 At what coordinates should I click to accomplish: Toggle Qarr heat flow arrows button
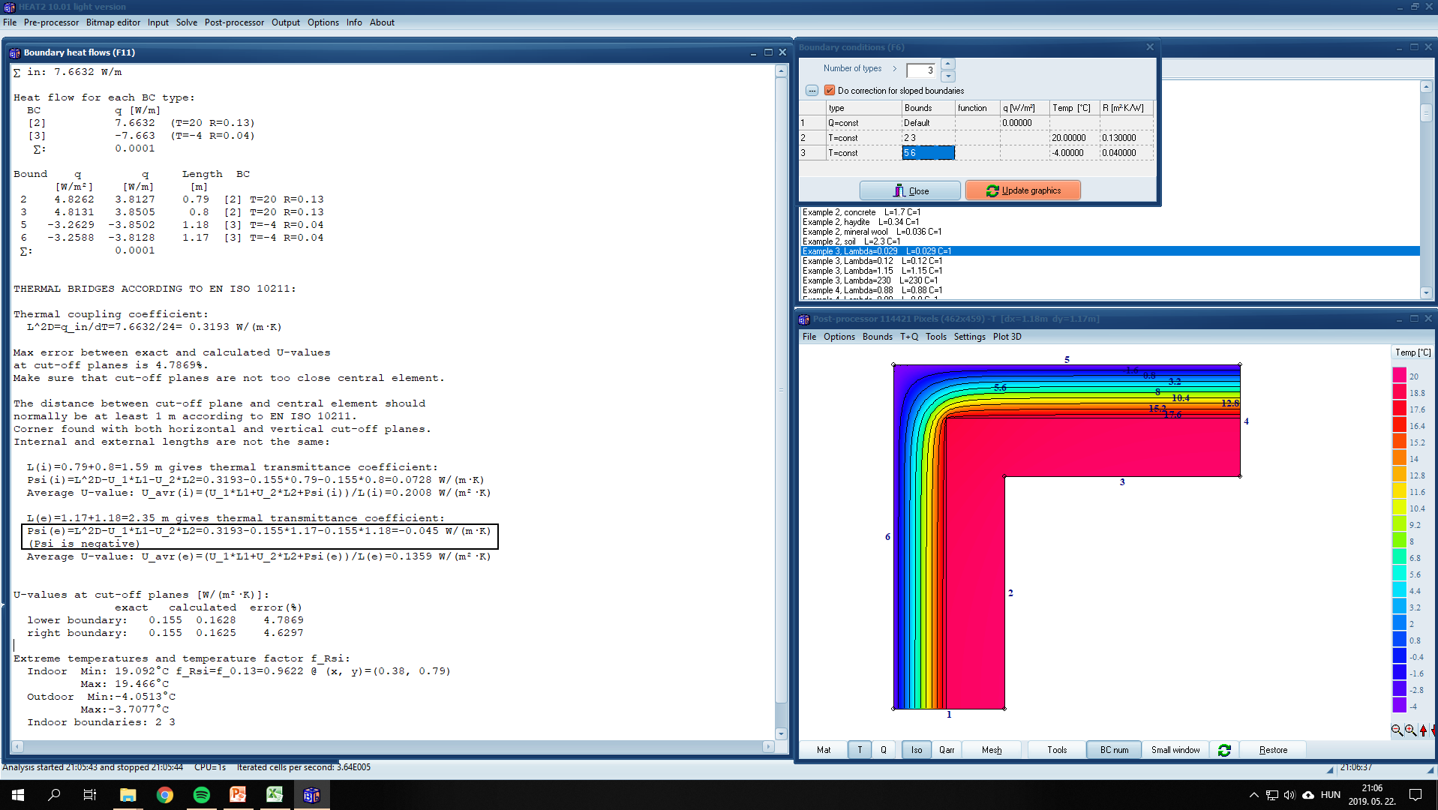tap(947, 750)
